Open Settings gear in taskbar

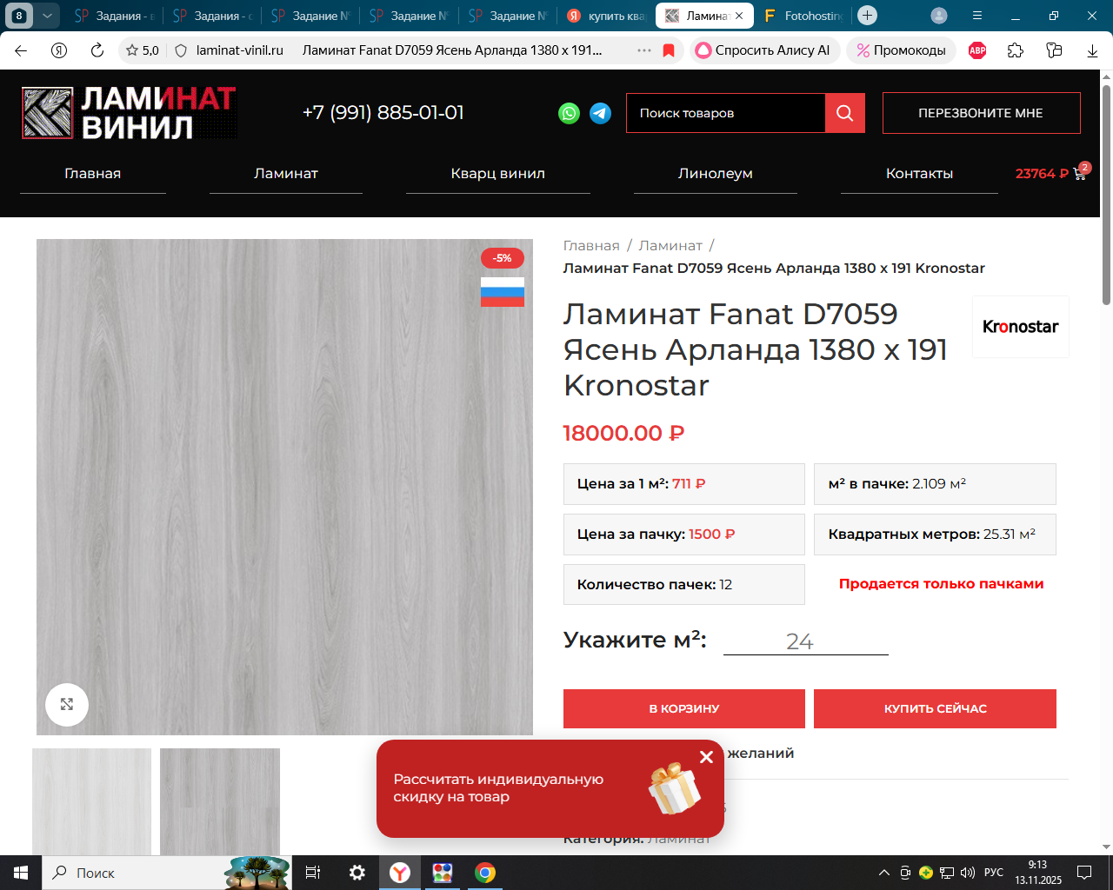[357, 873]
